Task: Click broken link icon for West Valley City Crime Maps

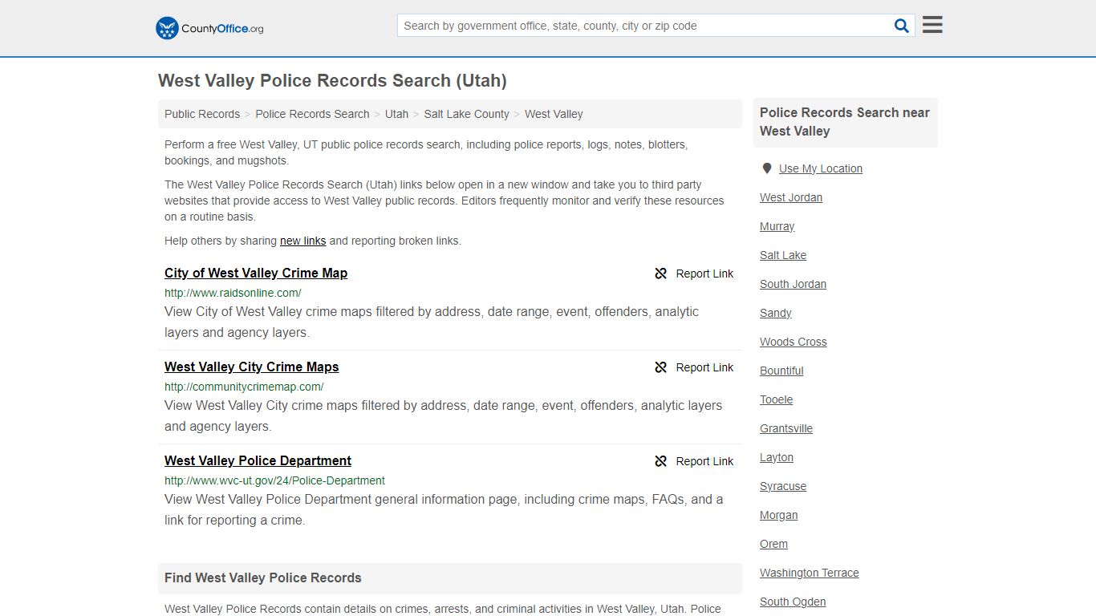Action: pyautogui.click(x=661, y=367)
